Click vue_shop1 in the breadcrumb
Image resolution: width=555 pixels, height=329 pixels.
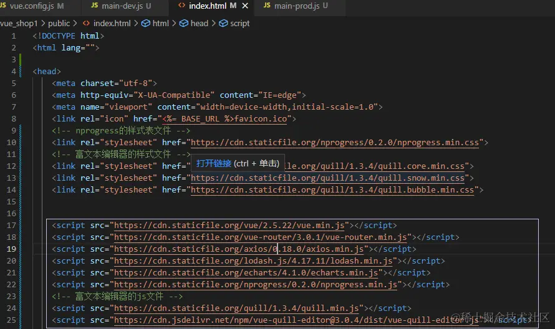[19, 23]
